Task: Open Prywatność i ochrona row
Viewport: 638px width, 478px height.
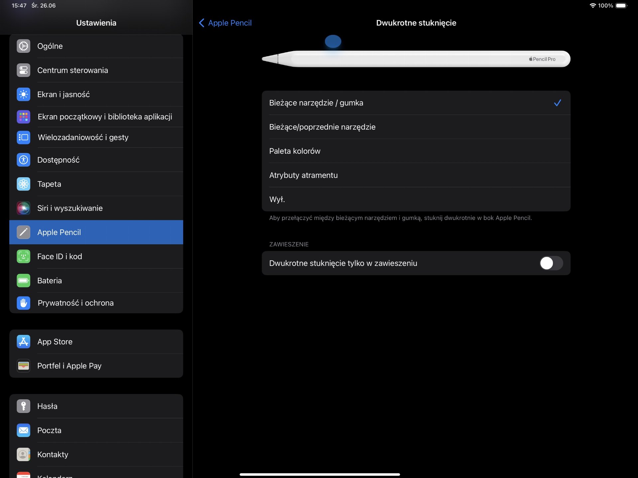Action: (96, 303)
